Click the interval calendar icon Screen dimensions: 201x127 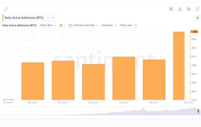(71, 25)
